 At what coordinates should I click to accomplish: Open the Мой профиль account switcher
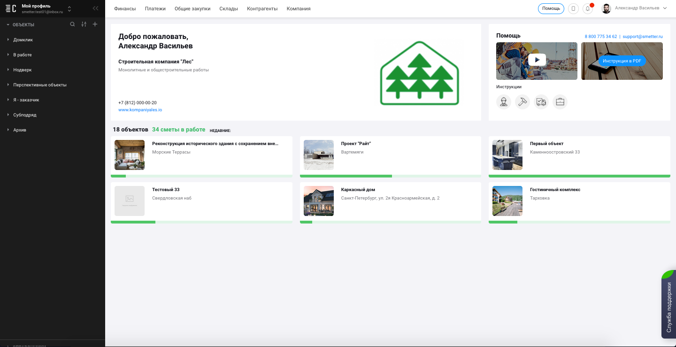pyautogui.click(x=69, y=8)
